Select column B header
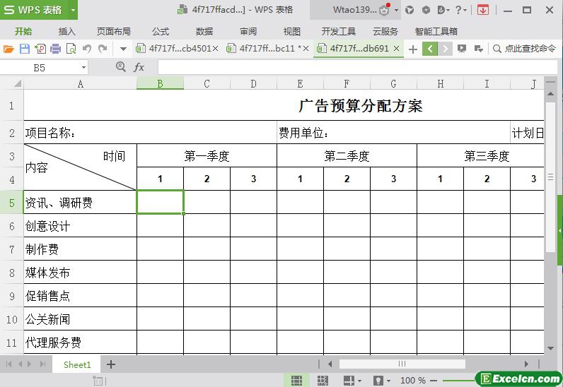The width and height of the screenshot is (563, 387). (160, 84)
